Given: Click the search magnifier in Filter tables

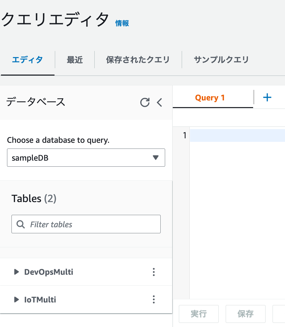Looking at the screenshot, I should coord(21,224).
